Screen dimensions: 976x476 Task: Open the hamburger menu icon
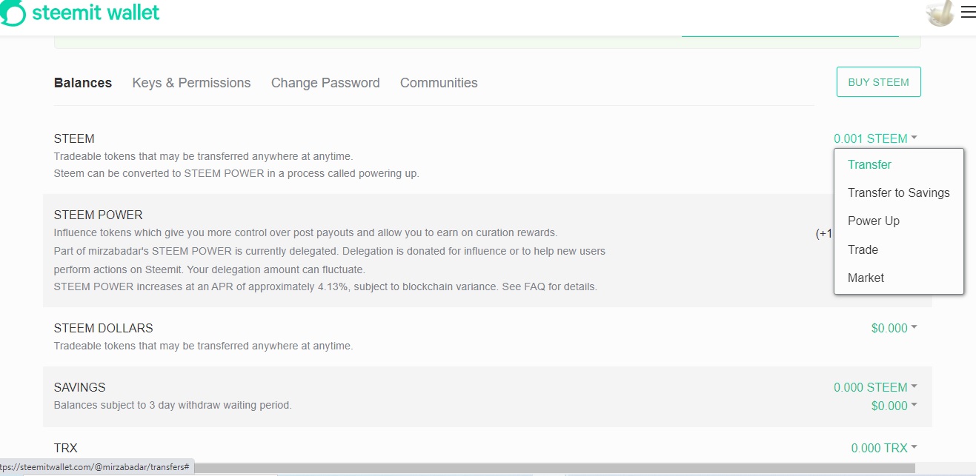(968, 12)
